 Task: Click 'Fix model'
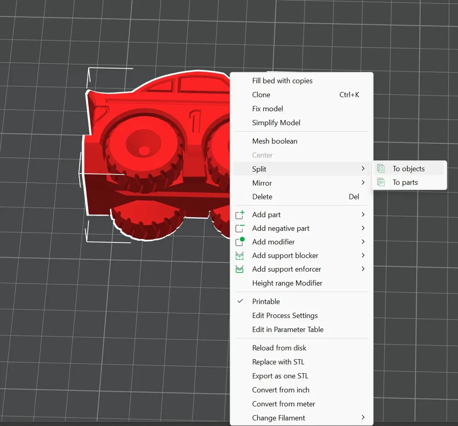click(x=267, y=109)
